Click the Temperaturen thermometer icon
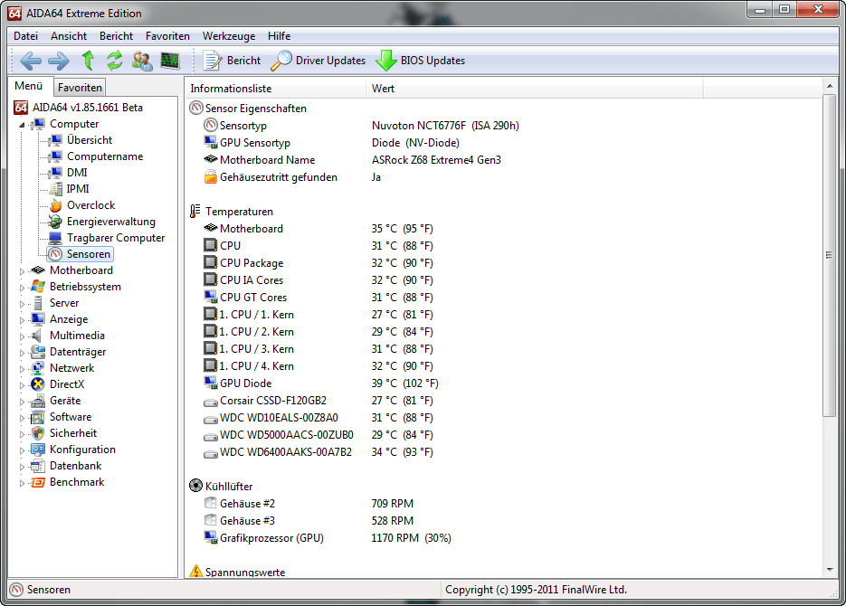The height and width of the screenshot is (606, 846). coord(195,212)
